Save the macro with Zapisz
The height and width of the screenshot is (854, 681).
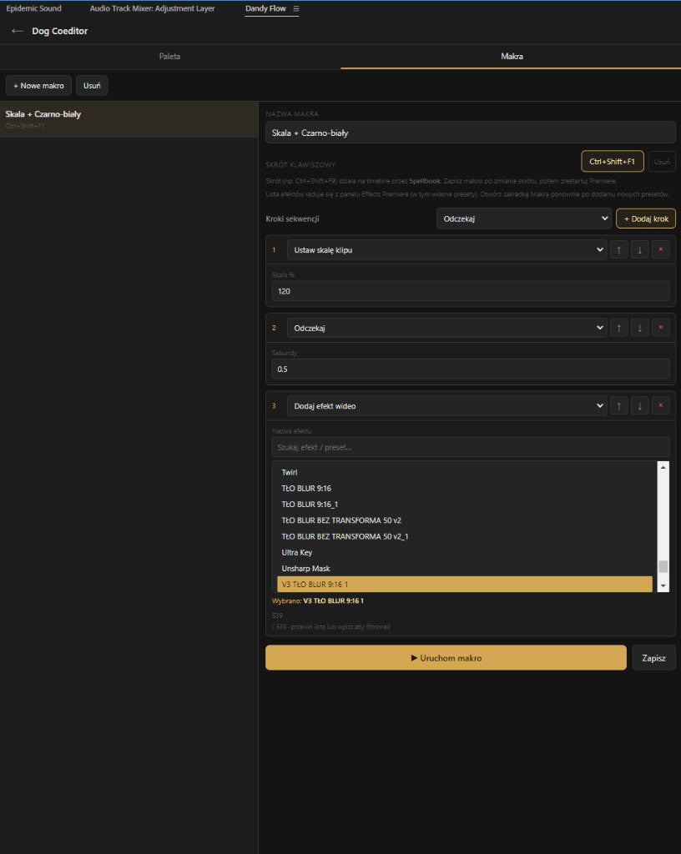tap(653, 658)
